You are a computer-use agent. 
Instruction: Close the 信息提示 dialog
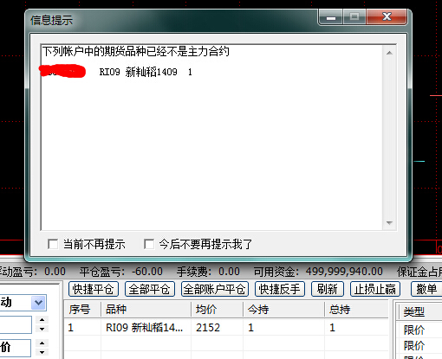tap(387, 16)
